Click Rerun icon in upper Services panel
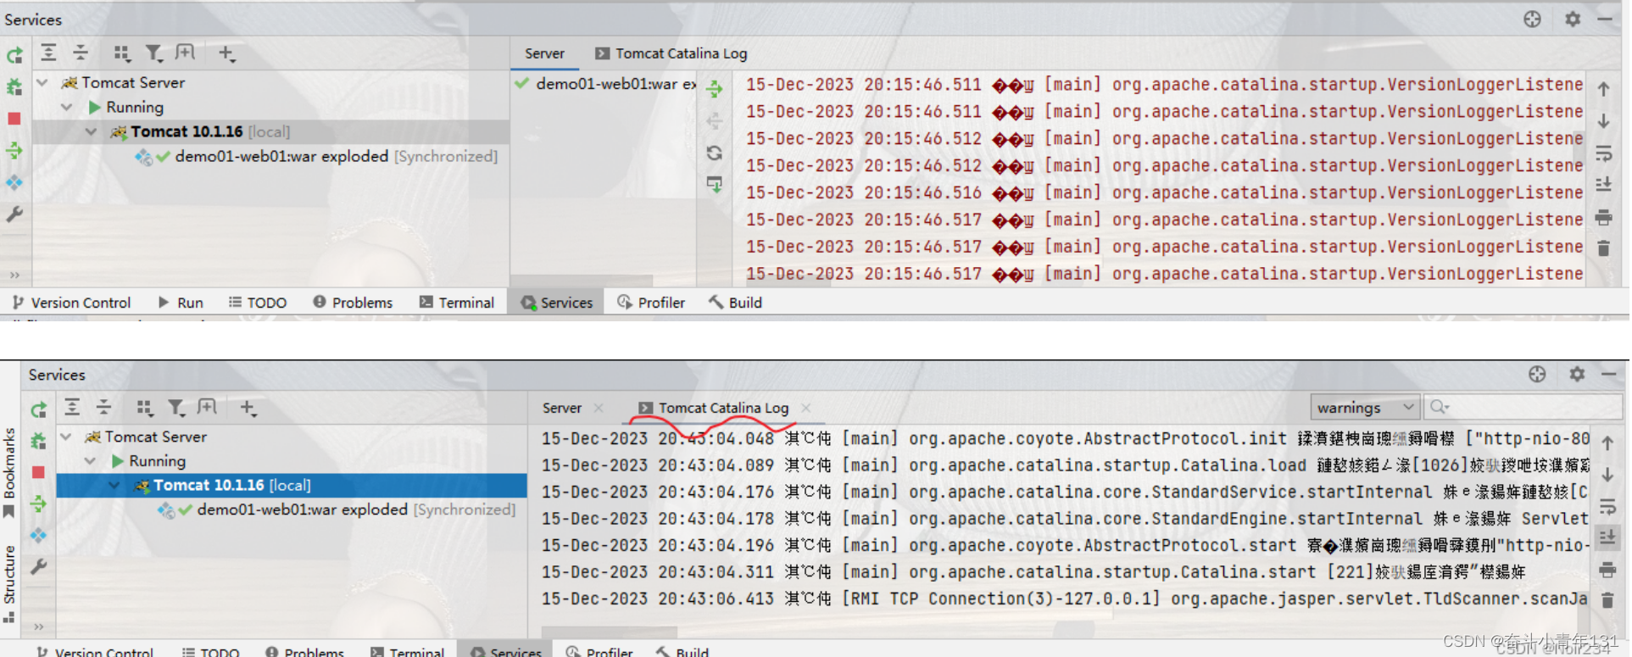Viewport: 1632px width, 657px height. click(x=14, y=56)
